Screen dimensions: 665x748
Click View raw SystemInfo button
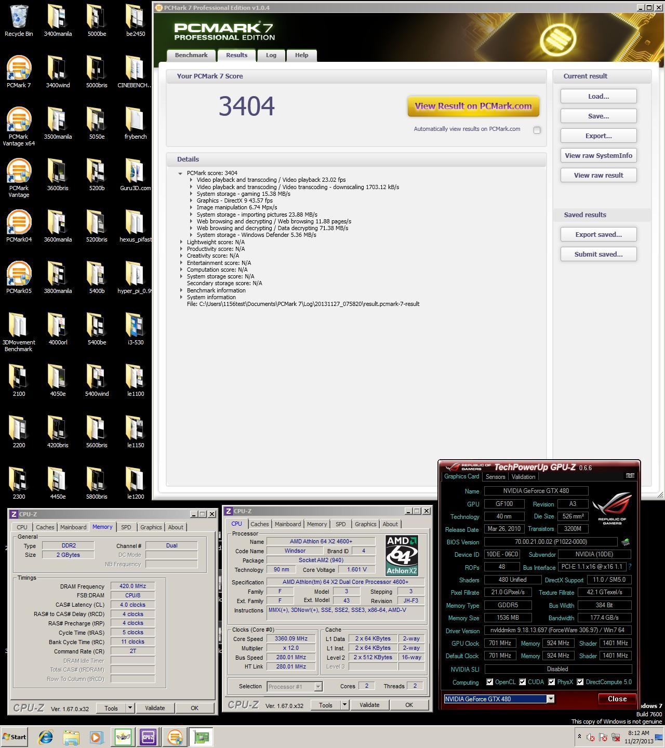598,156
